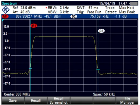Click the red RBW uncoupled dot indicator
The height and width of the screenshot is (105, 140).
click(x=46, y=8)
